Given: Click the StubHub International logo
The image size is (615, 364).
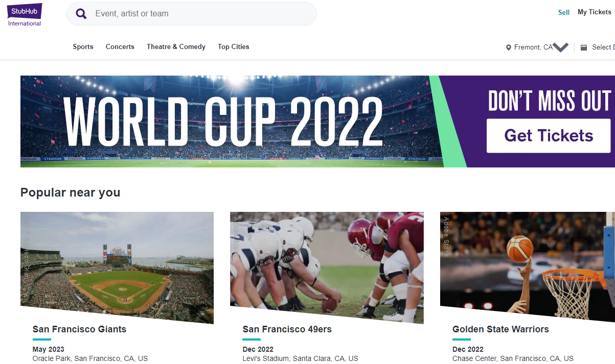Looking at the screenshot, I should click(x=25, y=14).
